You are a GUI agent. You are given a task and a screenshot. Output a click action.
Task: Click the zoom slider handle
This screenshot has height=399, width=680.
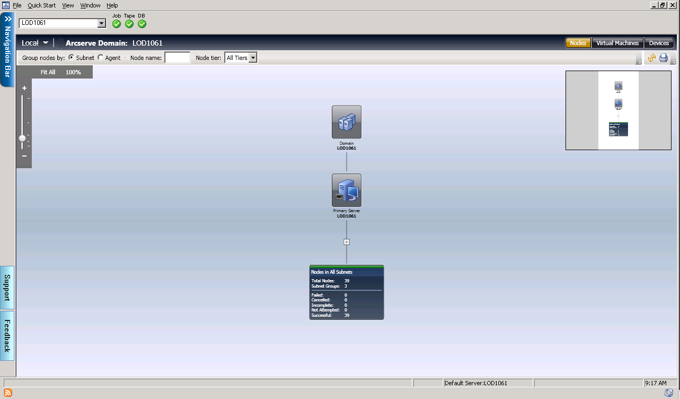[x=22, y=138]
